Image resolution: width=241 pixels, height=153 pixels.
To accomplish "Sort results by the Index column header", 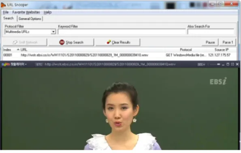I will pos(7,50).
